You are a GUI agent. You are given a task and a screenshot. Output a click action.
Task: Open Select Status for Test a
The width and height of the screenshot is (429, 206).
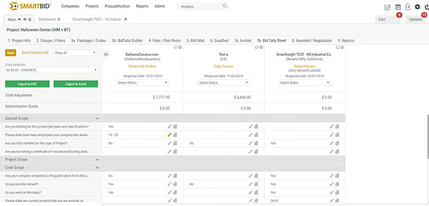coord(224,82)
